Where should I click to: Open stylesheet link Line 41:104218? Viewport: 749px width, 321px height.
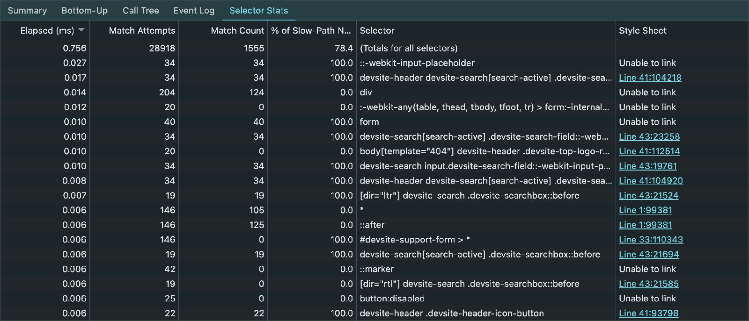650,78
